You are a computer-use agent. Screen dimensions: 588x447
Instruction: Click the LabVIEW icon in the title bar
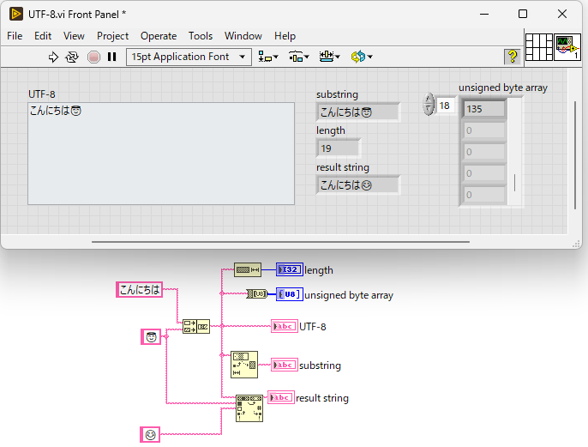point(16,14)
